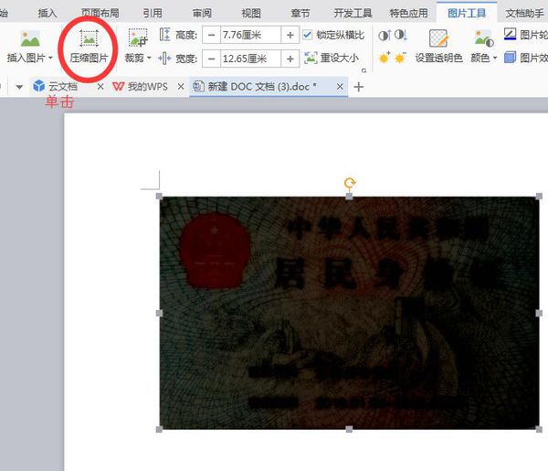Click the top-left resize handle of picture
Image resolution: width=548 pixels, height=471 pixels.
click(x=159, y=197)
